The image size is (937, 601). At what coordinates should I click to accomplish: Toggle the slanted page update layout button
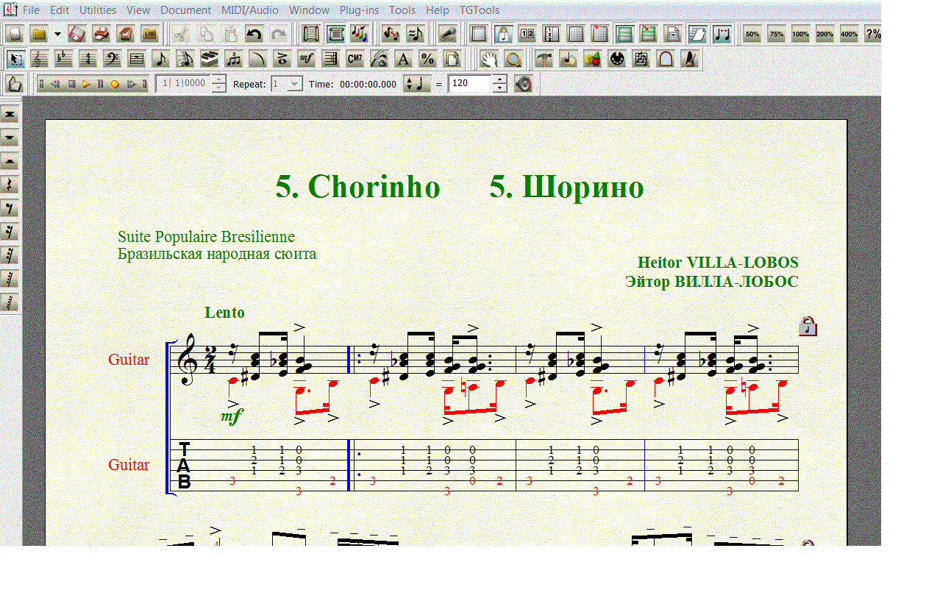697,34
